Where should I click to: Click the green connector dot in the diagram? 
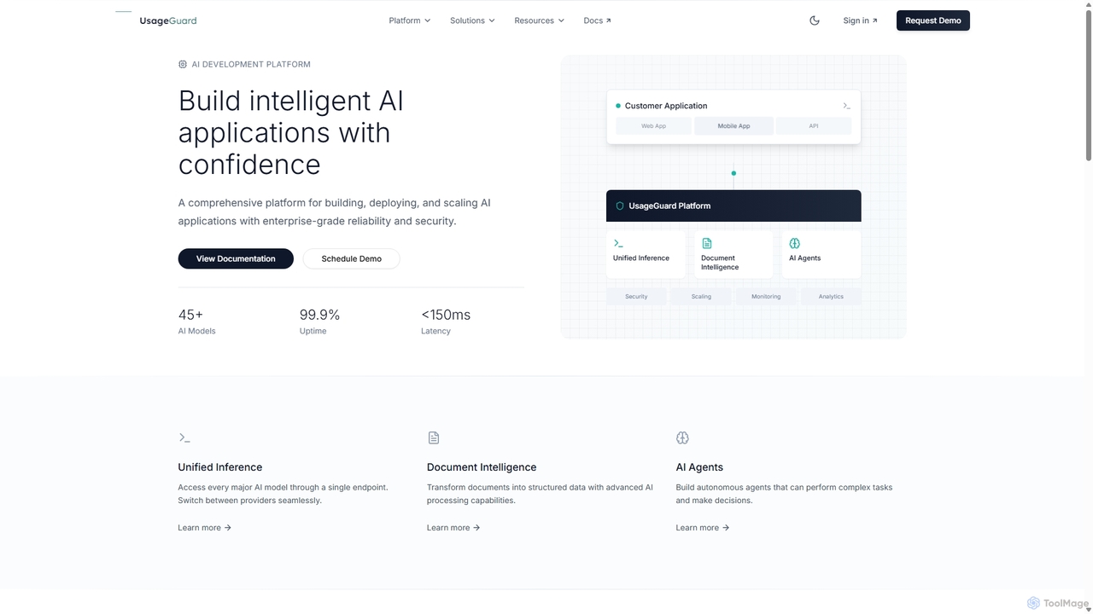[x=734, y=173]
